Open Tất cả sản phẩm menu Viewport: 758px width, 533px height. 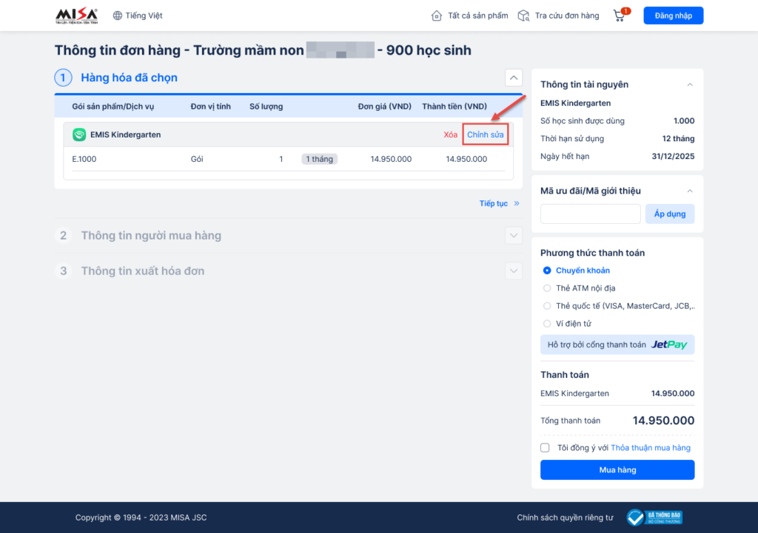tap(469, 16)
